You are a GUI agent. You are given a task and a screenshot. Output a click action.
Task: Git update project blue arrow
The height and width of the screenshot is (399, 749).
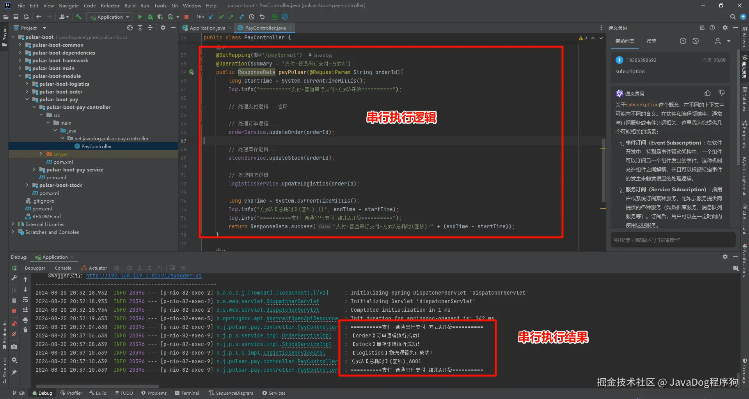point(211,17)
